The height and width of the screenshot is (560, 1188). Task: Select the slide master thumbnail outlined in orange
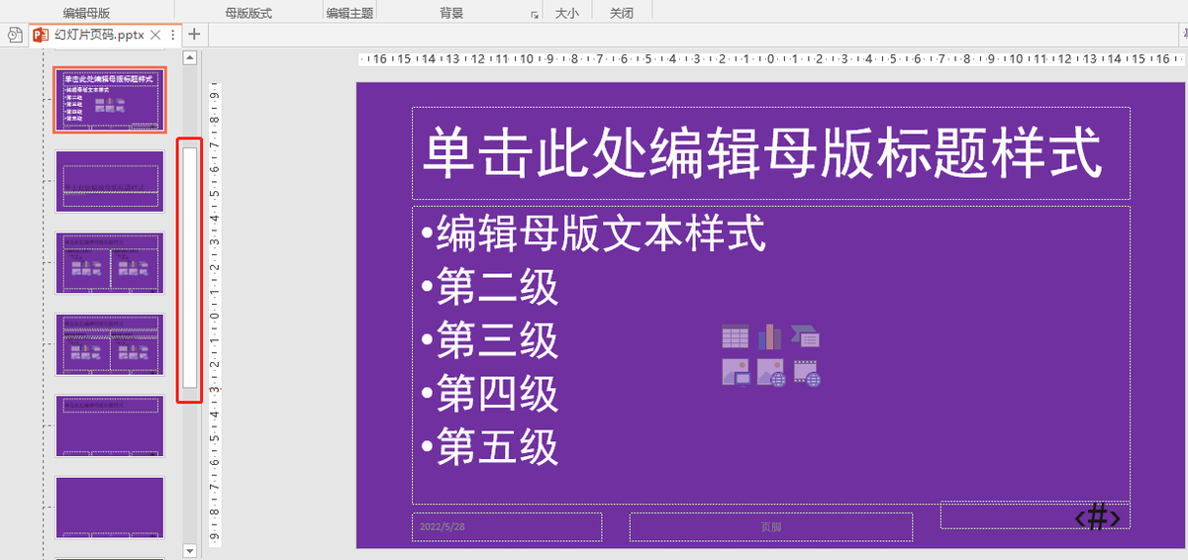(109, 99)
